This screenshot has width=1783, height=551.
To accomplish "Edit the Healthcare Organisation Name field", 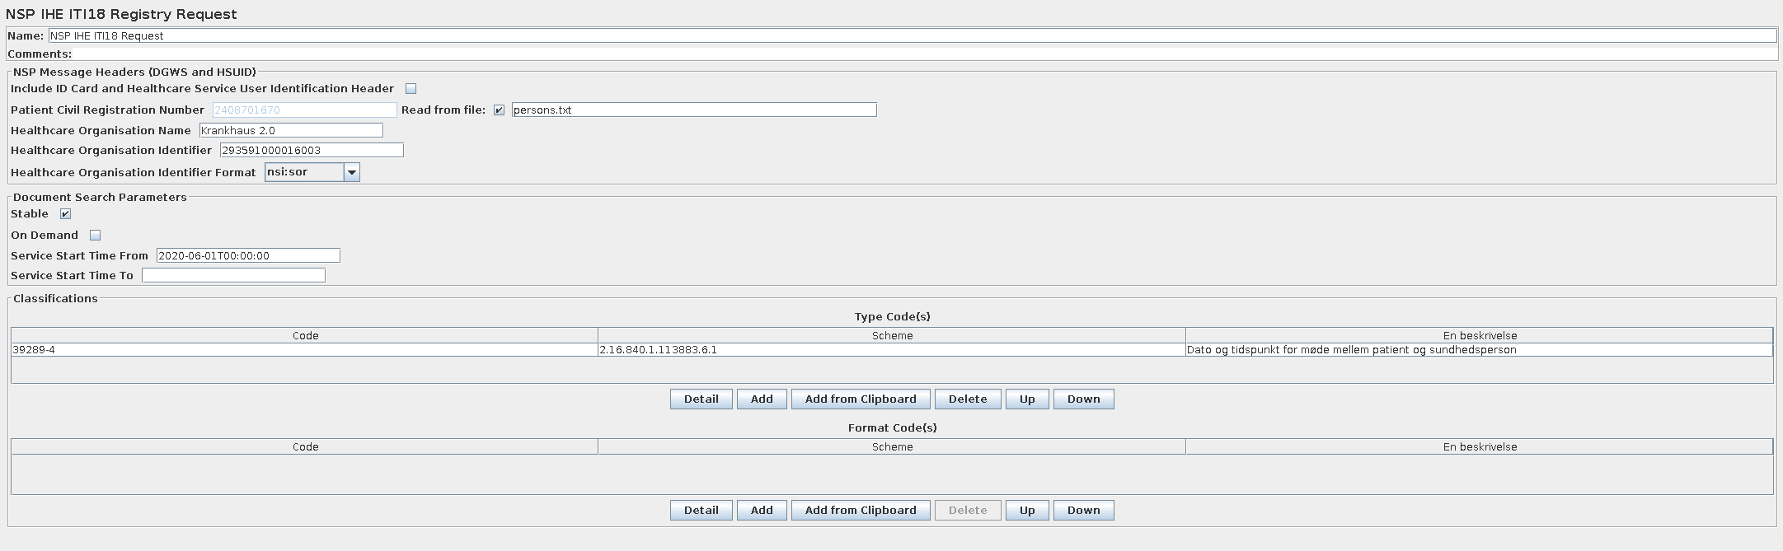I will pos(291,131).
